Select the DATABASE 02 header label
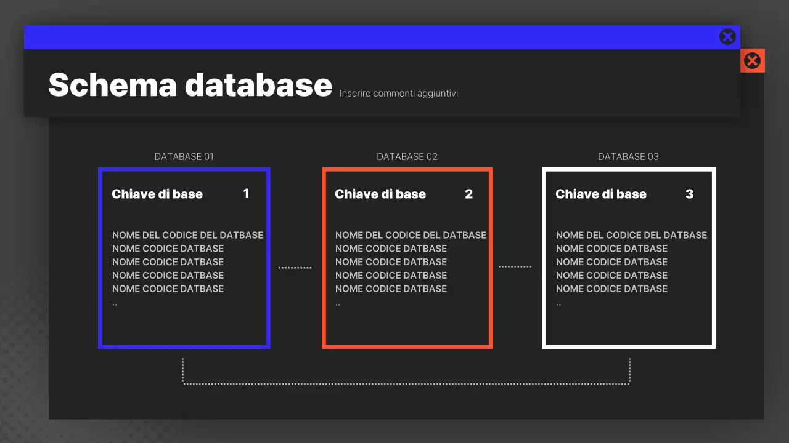The image size is (789, 443). point(407,156)
